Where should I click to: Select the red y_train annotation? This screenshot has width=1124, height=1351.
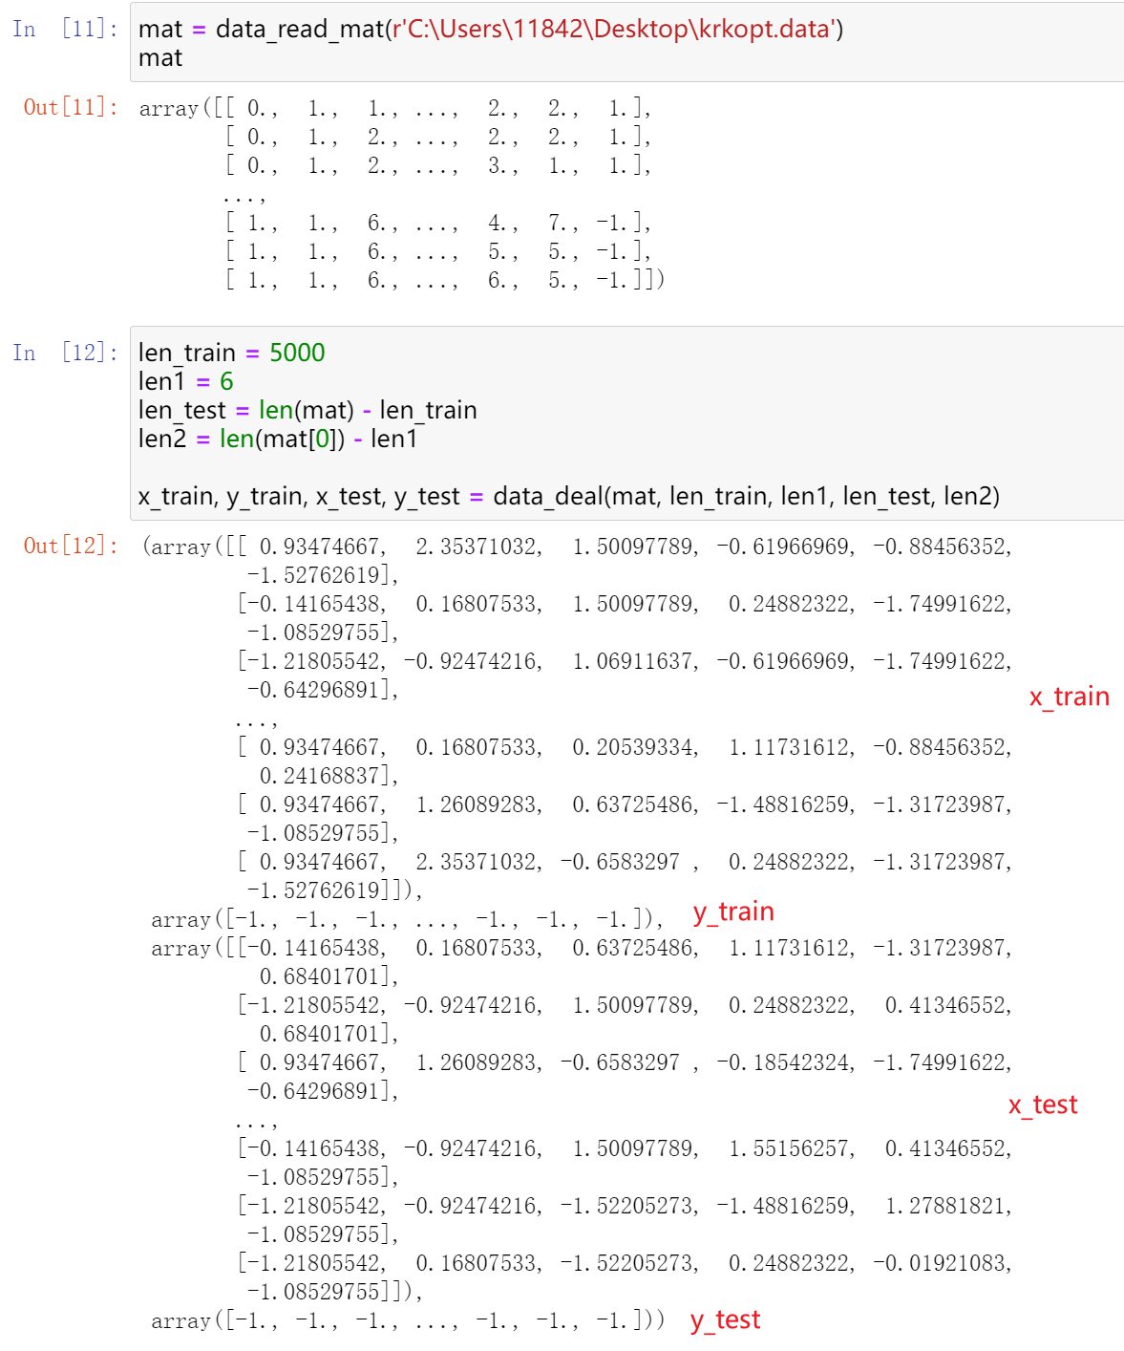(732, 911)
